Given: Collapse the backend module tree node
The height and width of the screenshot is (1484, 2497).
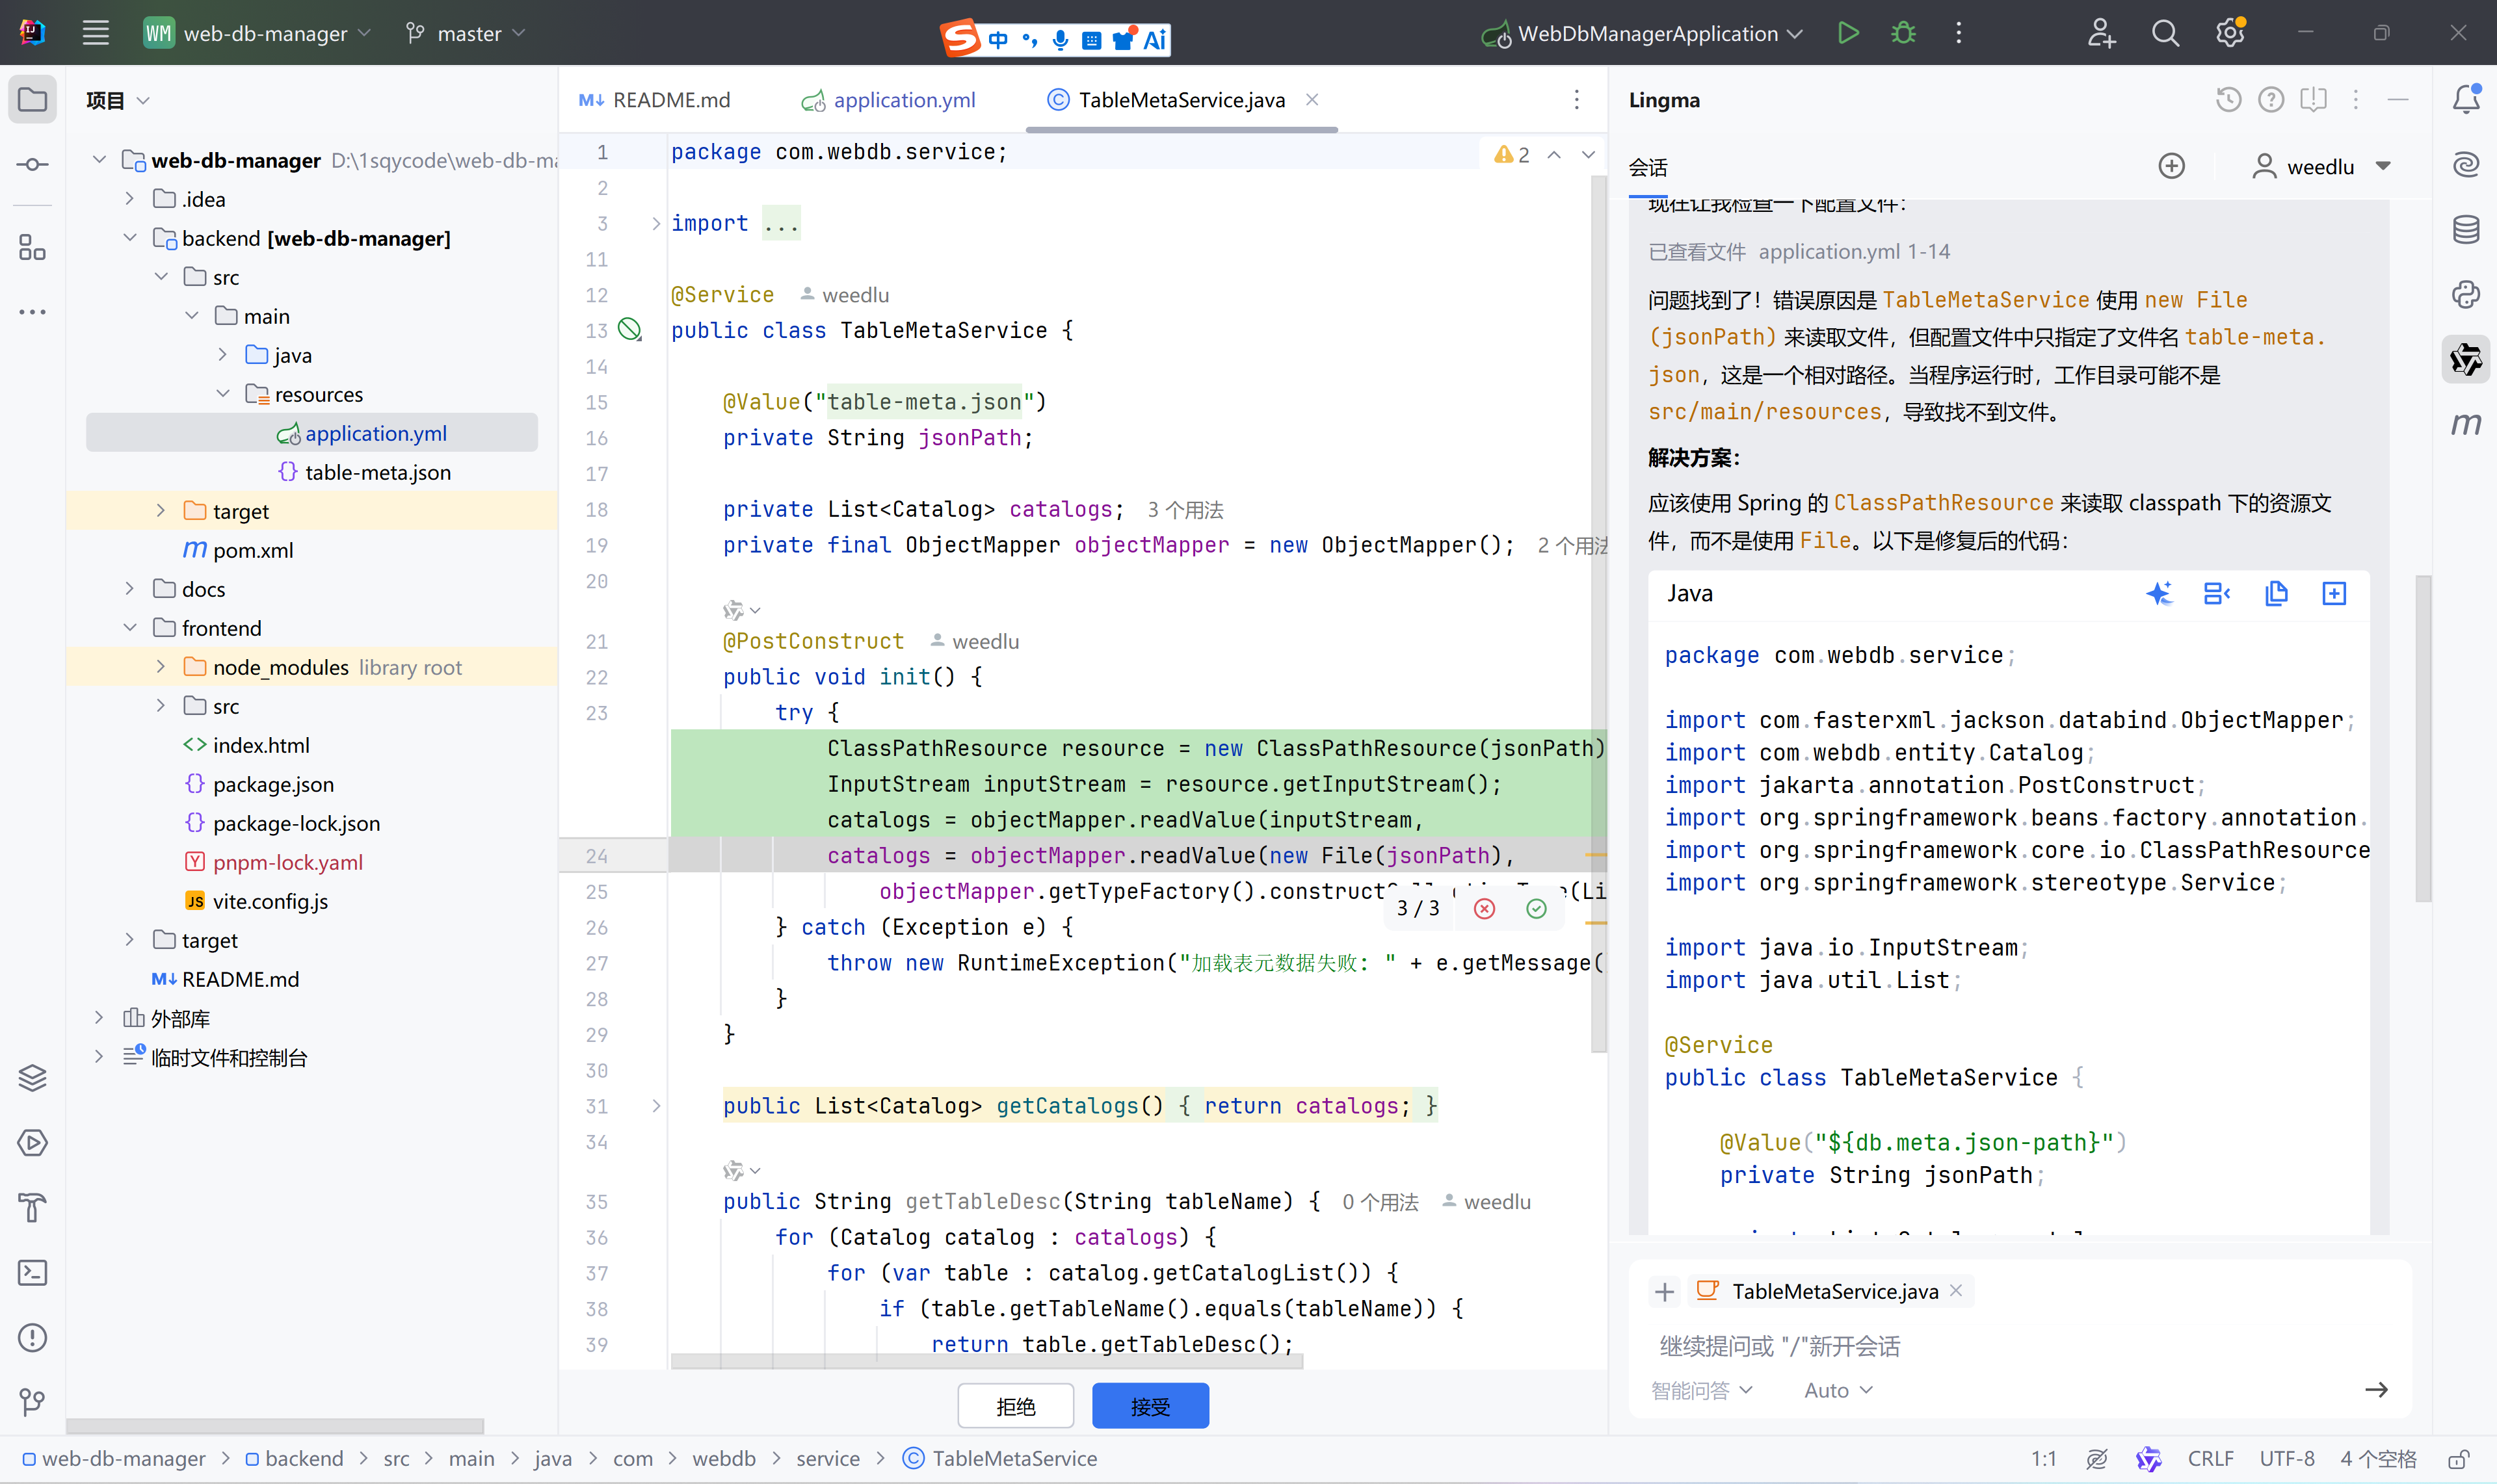Looking at the screenshot, I should [x=130, y=238].
